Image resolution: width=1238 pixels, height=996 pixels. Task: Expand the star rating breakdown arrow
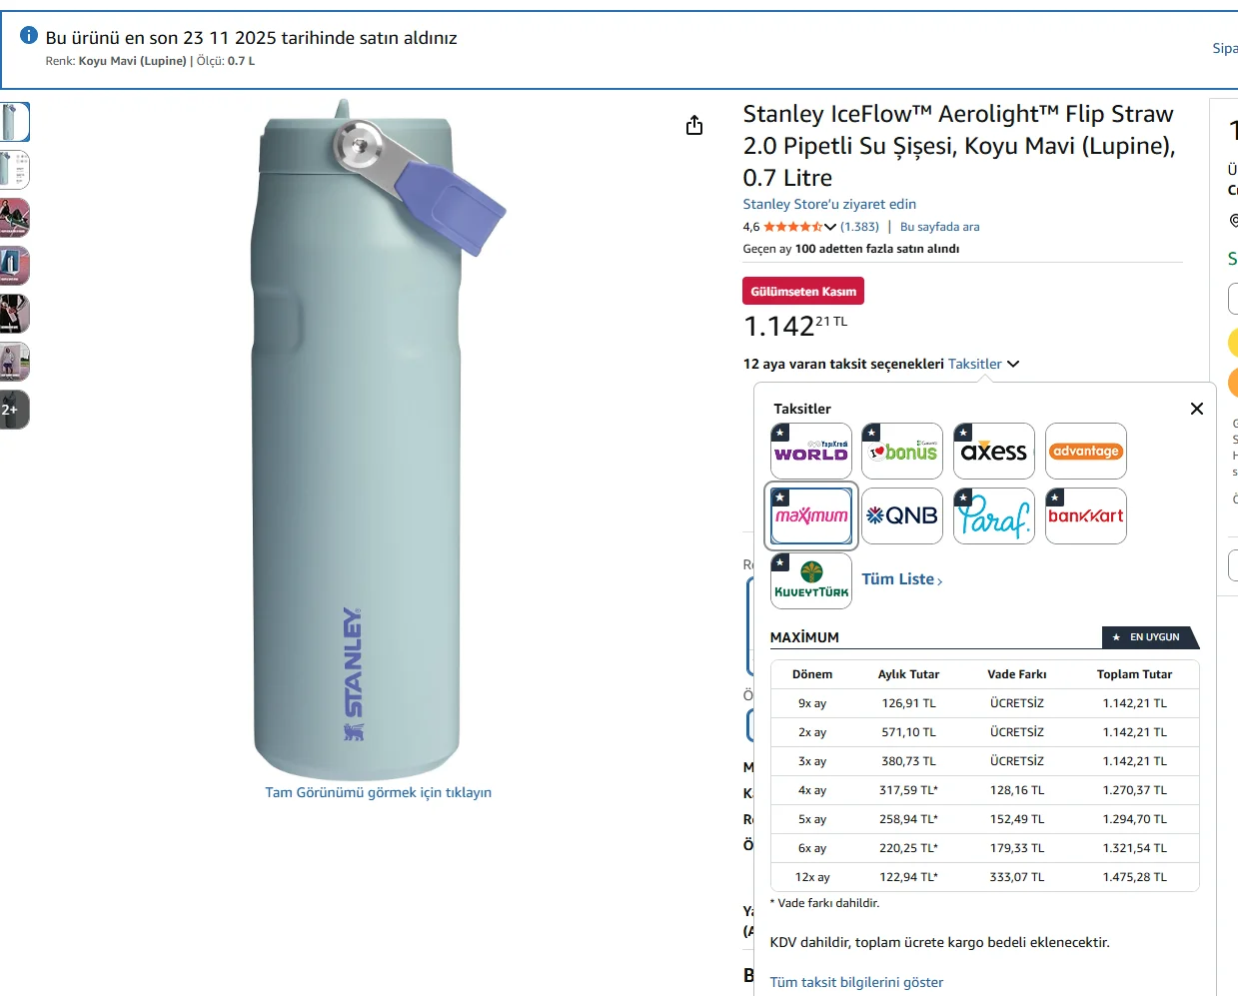[x=829, y=227]
